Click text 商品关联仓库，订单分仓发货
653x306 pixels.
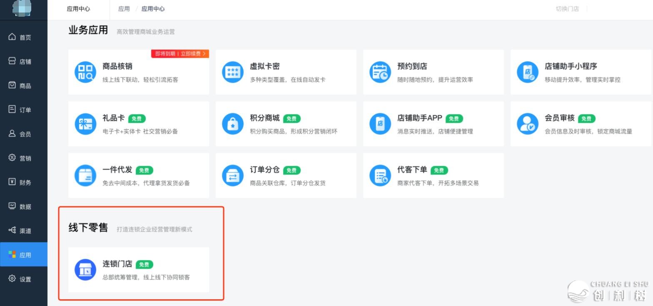[x=288, y=183]
